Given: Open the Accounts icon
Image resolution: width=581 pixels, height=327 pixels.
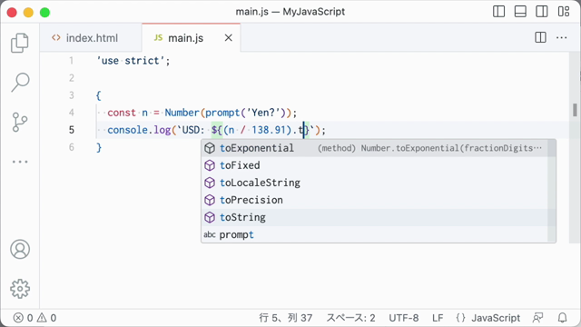Looking at the screenshot, I should [20, 249].
